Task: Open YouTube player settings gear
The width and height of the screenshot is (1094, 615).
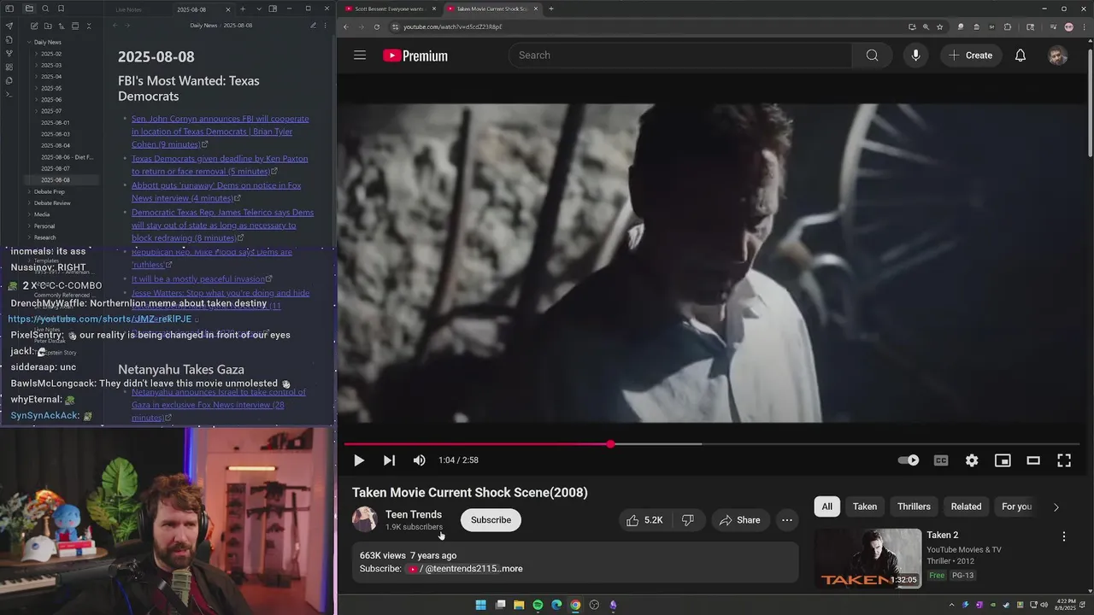Action: pyautogui.click(x=972, y=460)
